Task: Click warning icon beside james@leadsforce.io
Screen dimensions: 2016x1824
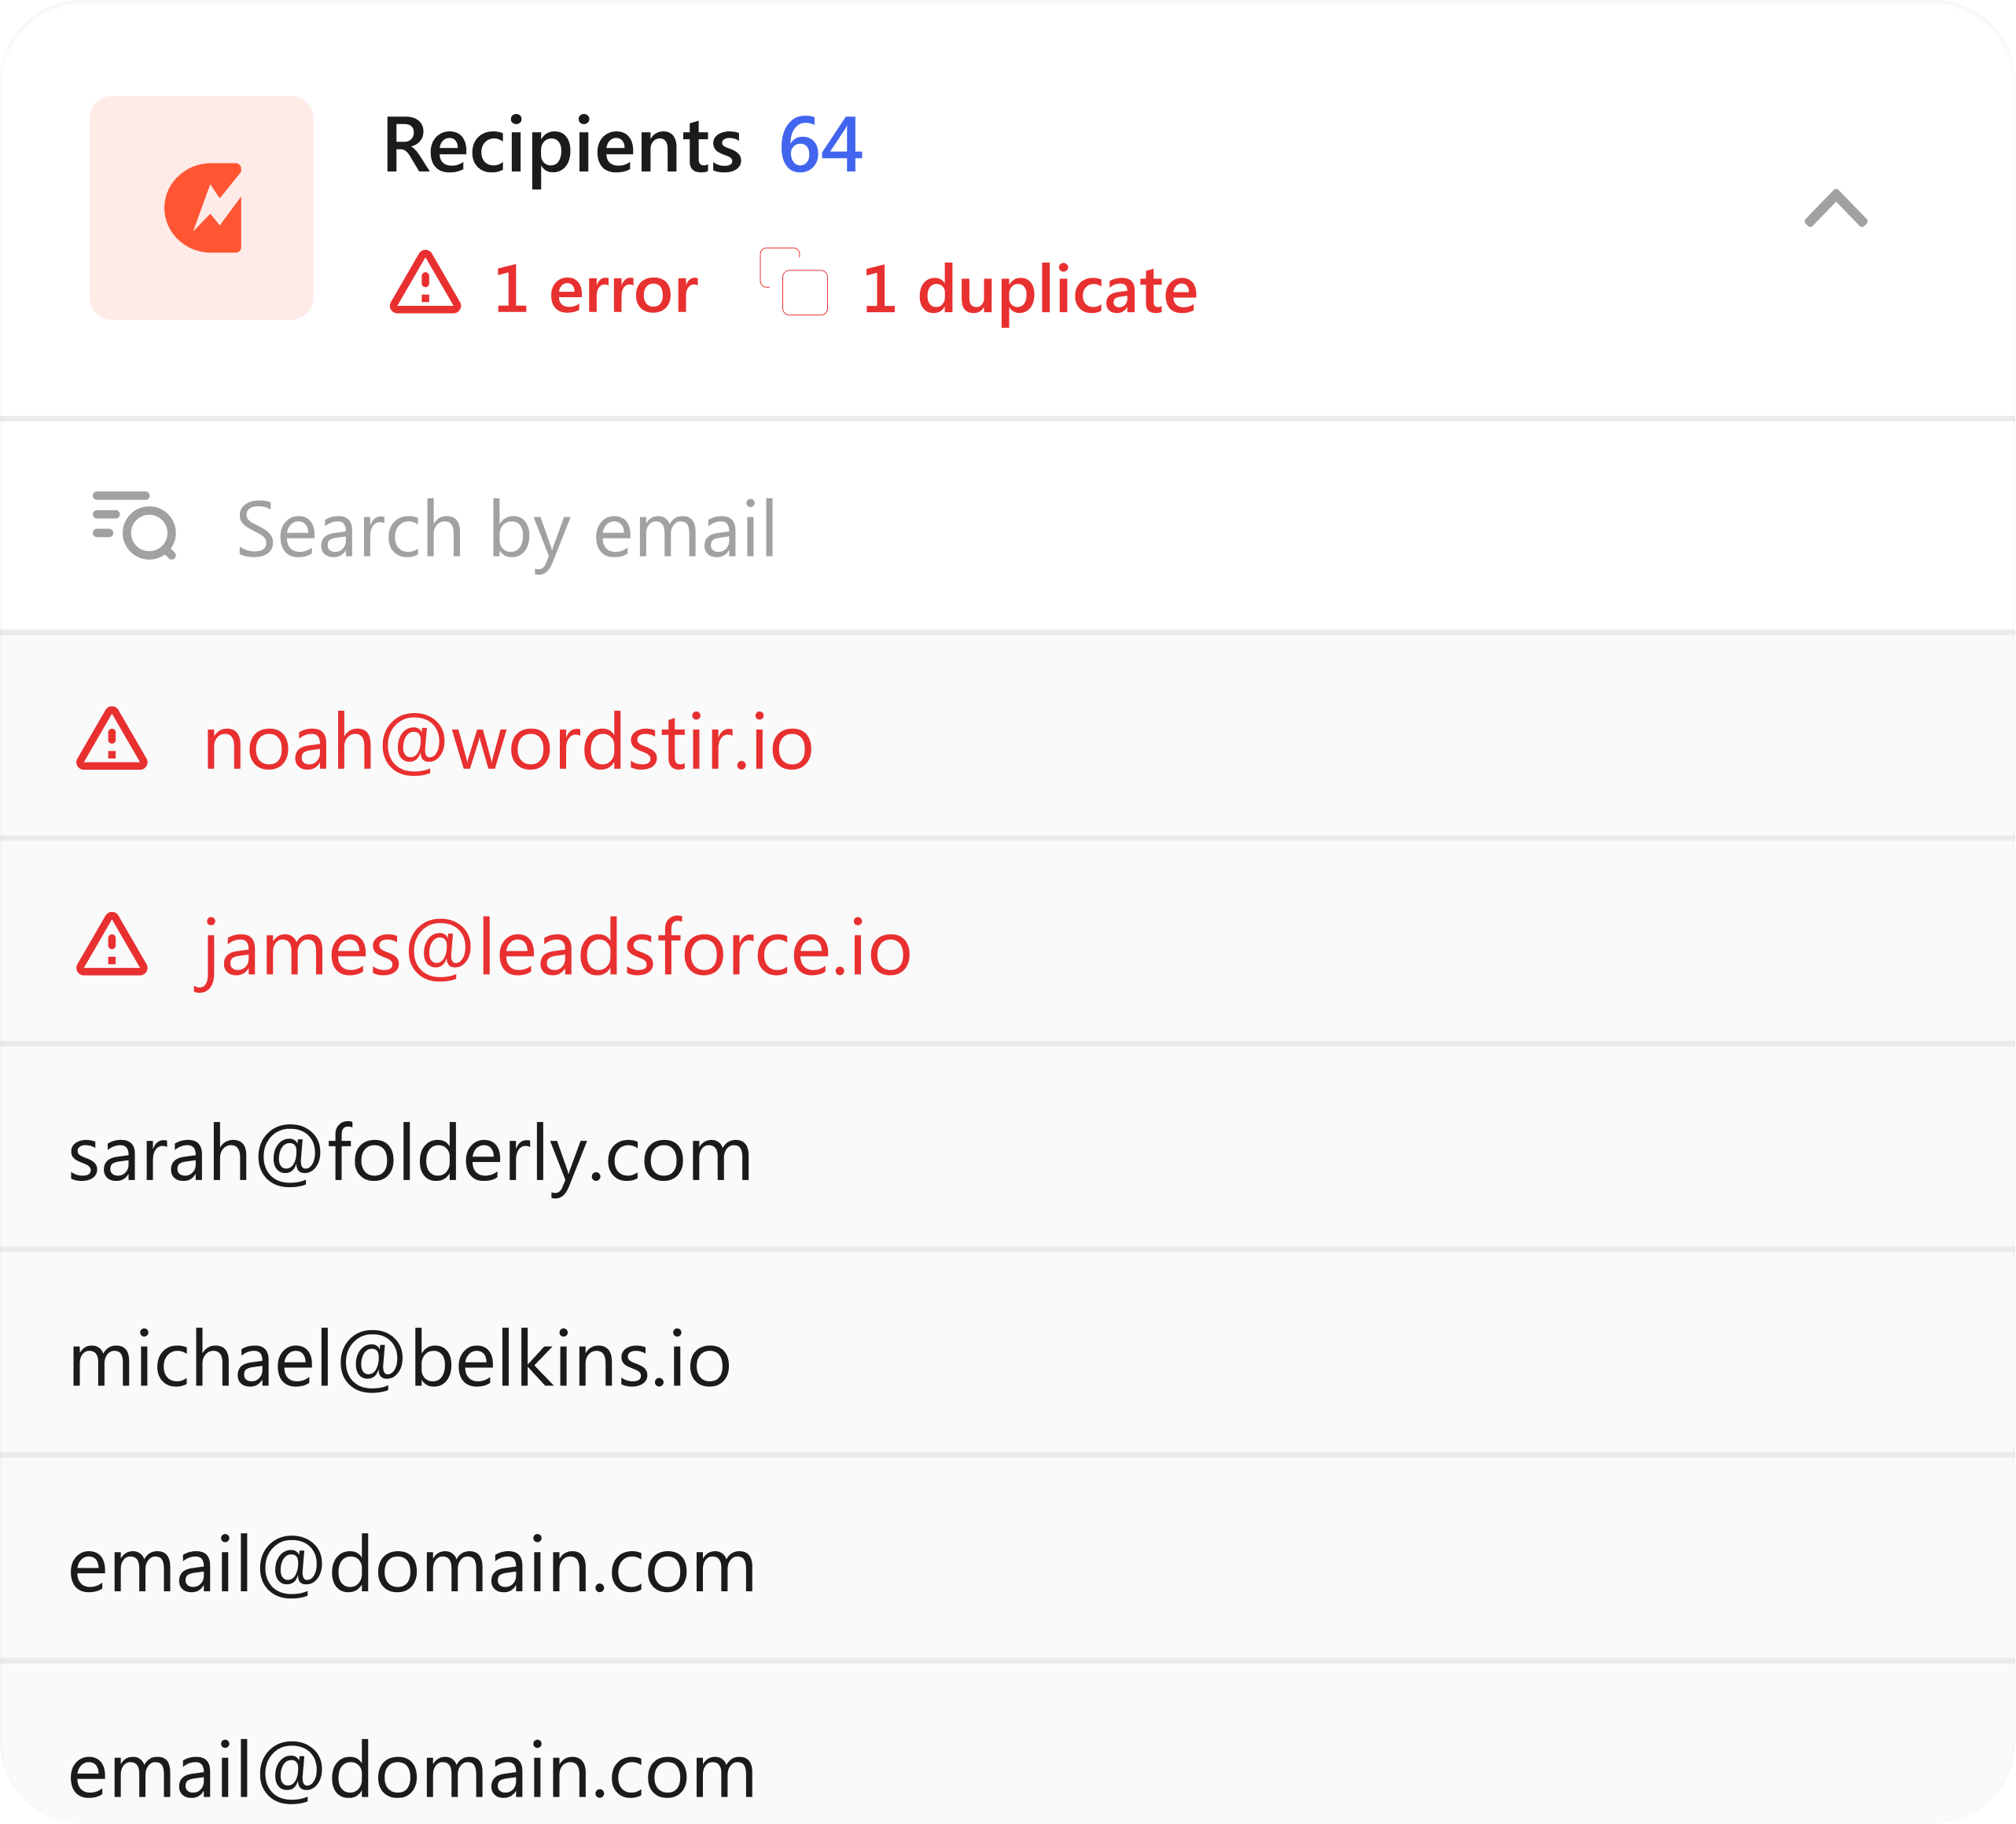Action: point(112,945)
